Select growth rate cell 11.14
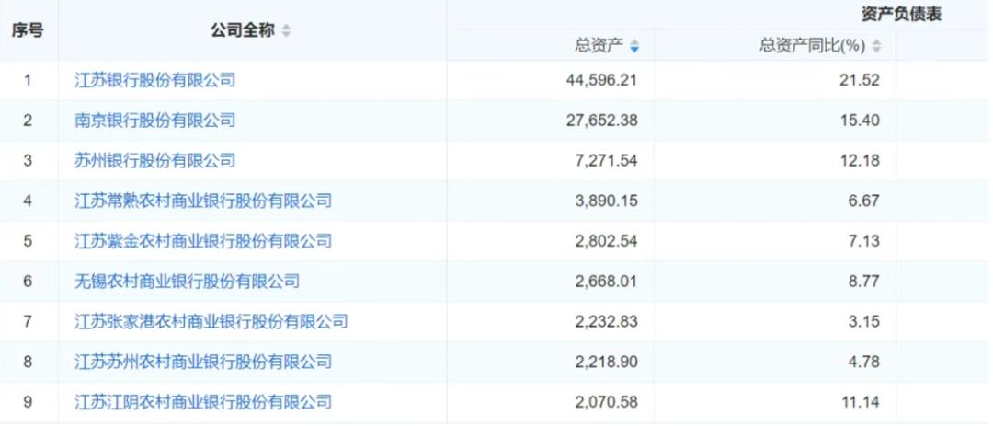This screenshot has height=426, width=993. 862,402
